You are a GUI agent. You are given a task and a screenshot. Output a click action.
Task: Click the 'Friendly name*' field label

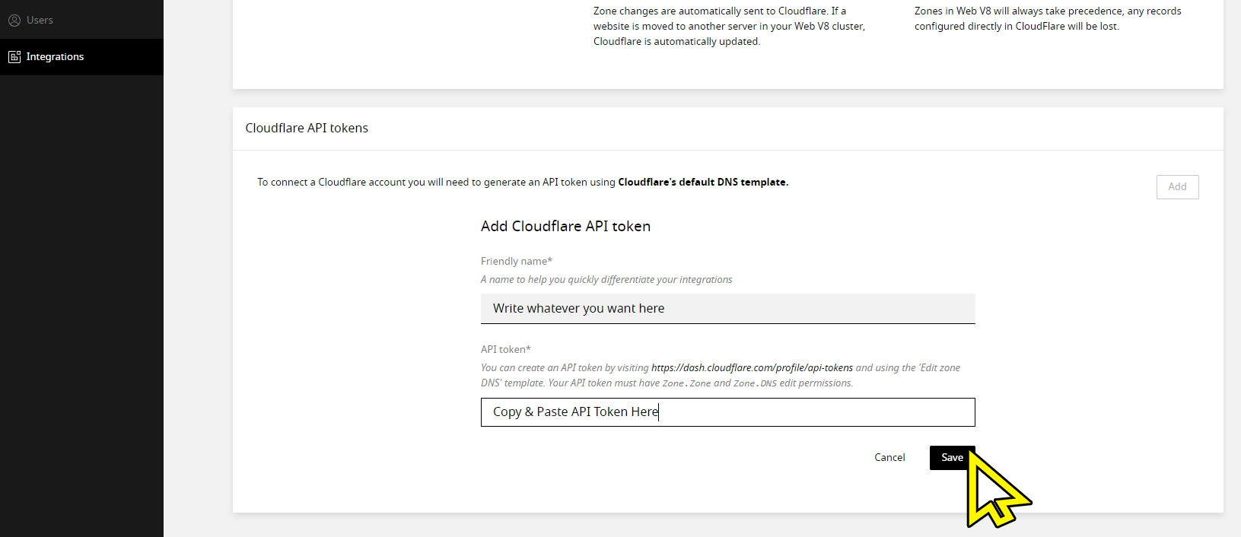click(x=516, y=262)
